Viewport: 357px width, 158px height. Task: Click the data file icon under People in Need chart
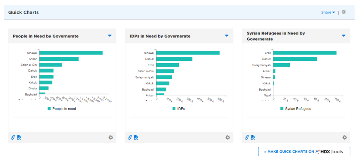click(19, 137)
